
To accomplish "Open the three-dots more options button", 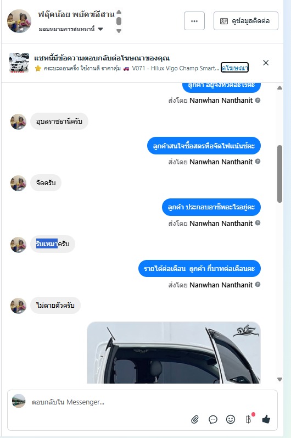I will pos(194,21).
